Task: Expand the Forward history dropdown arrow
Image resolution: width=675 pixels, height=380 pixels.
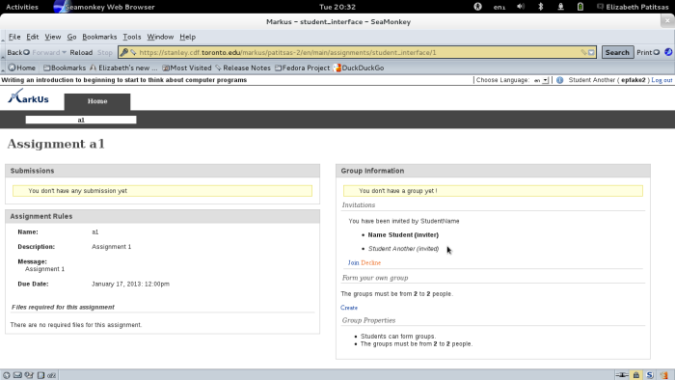Action: (x=64, y=52)
